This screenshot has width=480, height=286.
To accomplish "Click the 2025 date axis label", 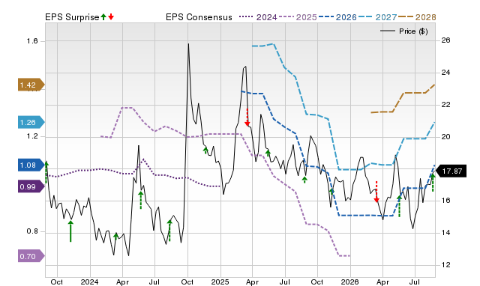I will click(x=220, y=282).
